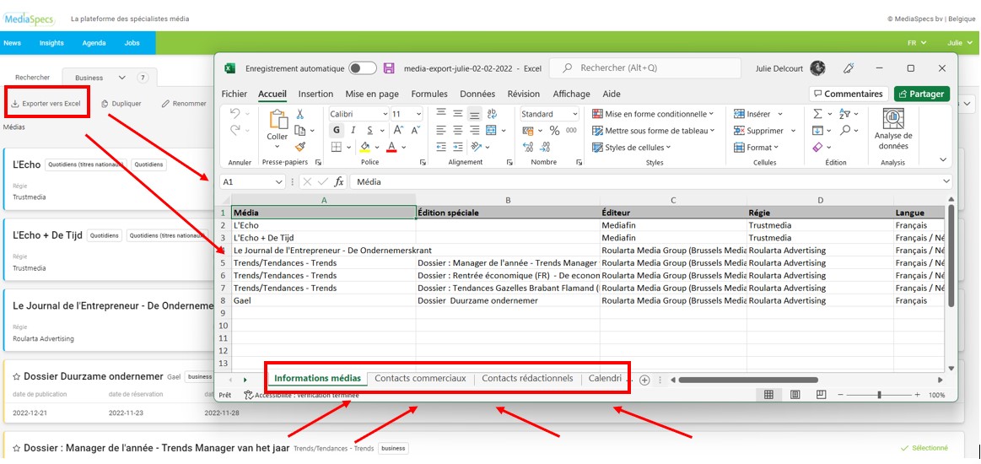981x464 pixels.
Task: Open the FR language dropdown
Action: click(916, 43)
